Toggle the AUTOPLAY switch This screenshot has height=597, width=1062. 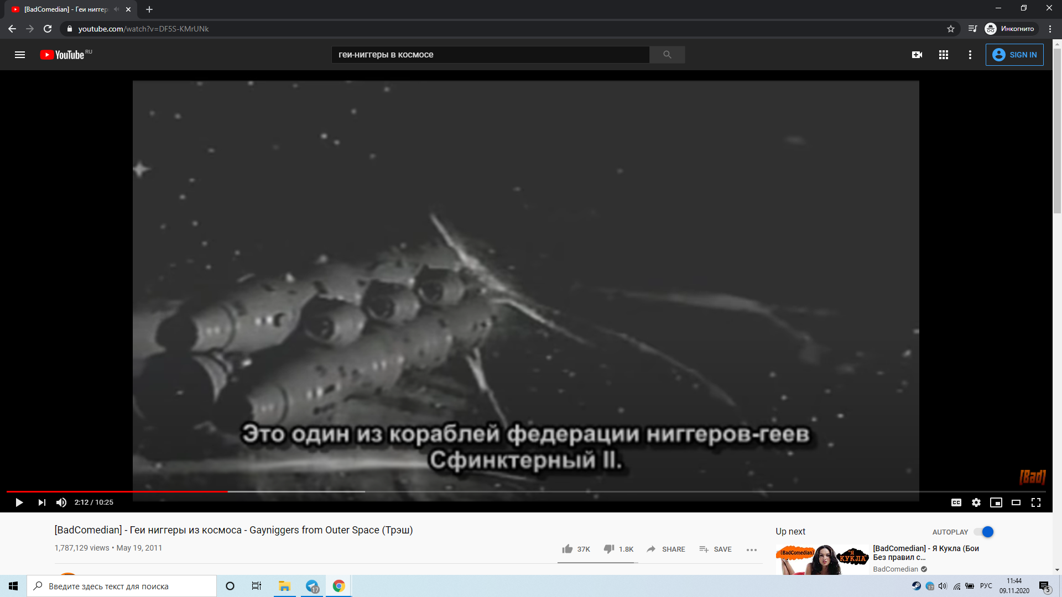(985, 532)
